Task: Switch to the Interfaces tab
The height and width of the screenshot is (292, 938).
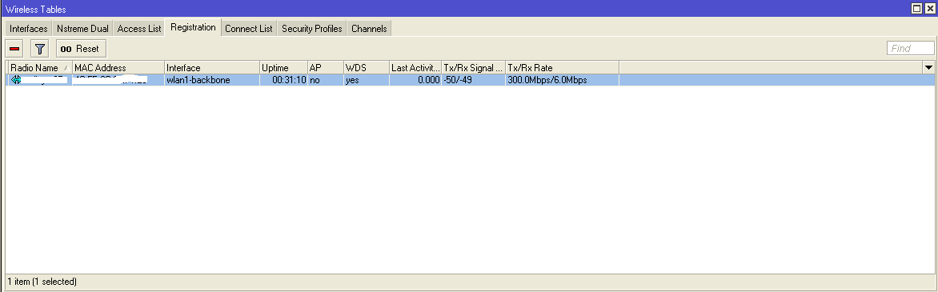Action: 28,29
